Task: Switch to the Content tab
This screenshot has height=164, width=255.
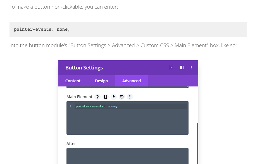Action: [x=73, y=81]
